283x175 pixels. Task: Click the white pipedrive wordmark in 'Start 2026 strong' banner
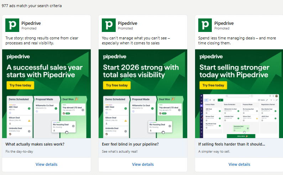click(116, 57)
